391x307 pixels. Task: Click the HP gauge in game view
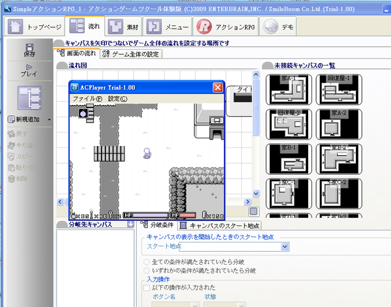point(146,215)
